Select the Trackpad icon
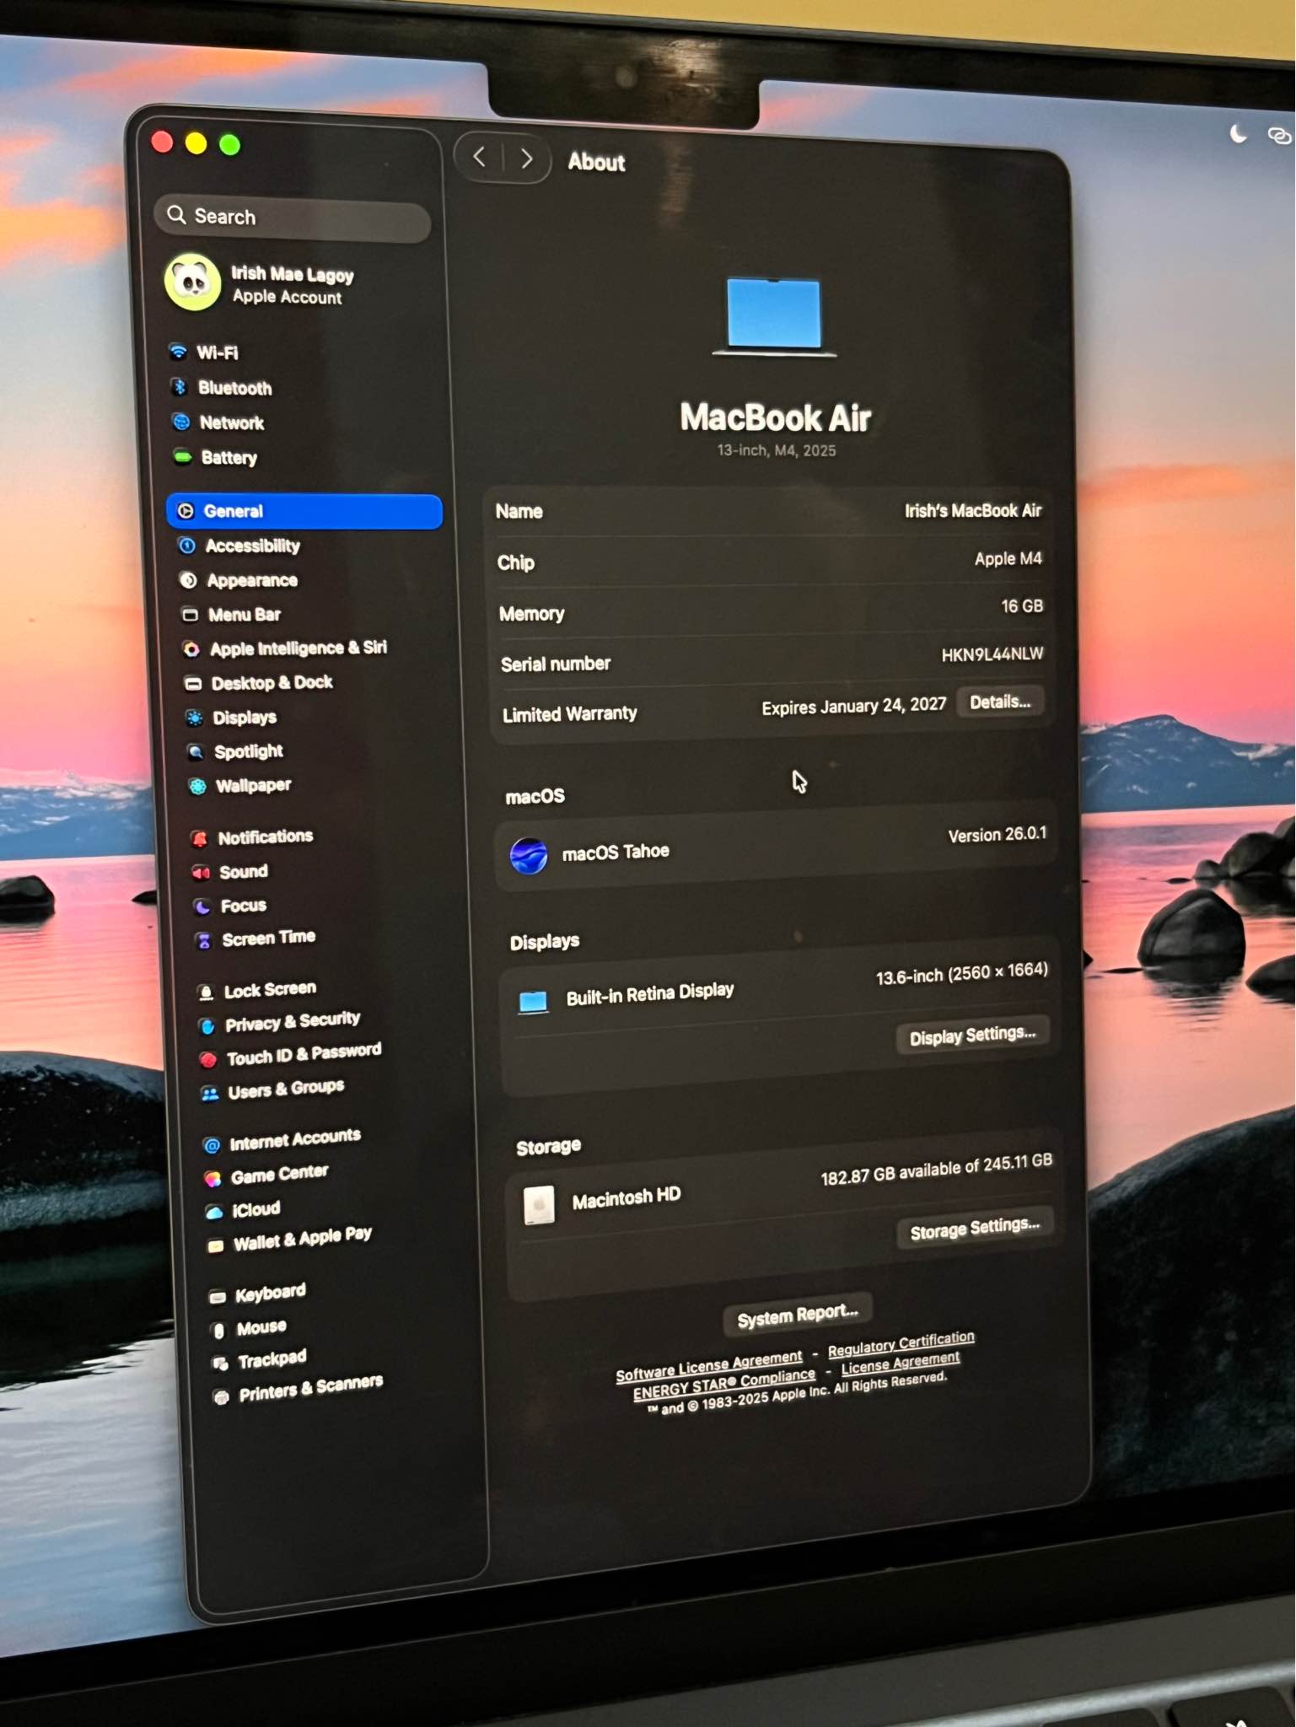The image size is (1296, 1727). 221,1364
